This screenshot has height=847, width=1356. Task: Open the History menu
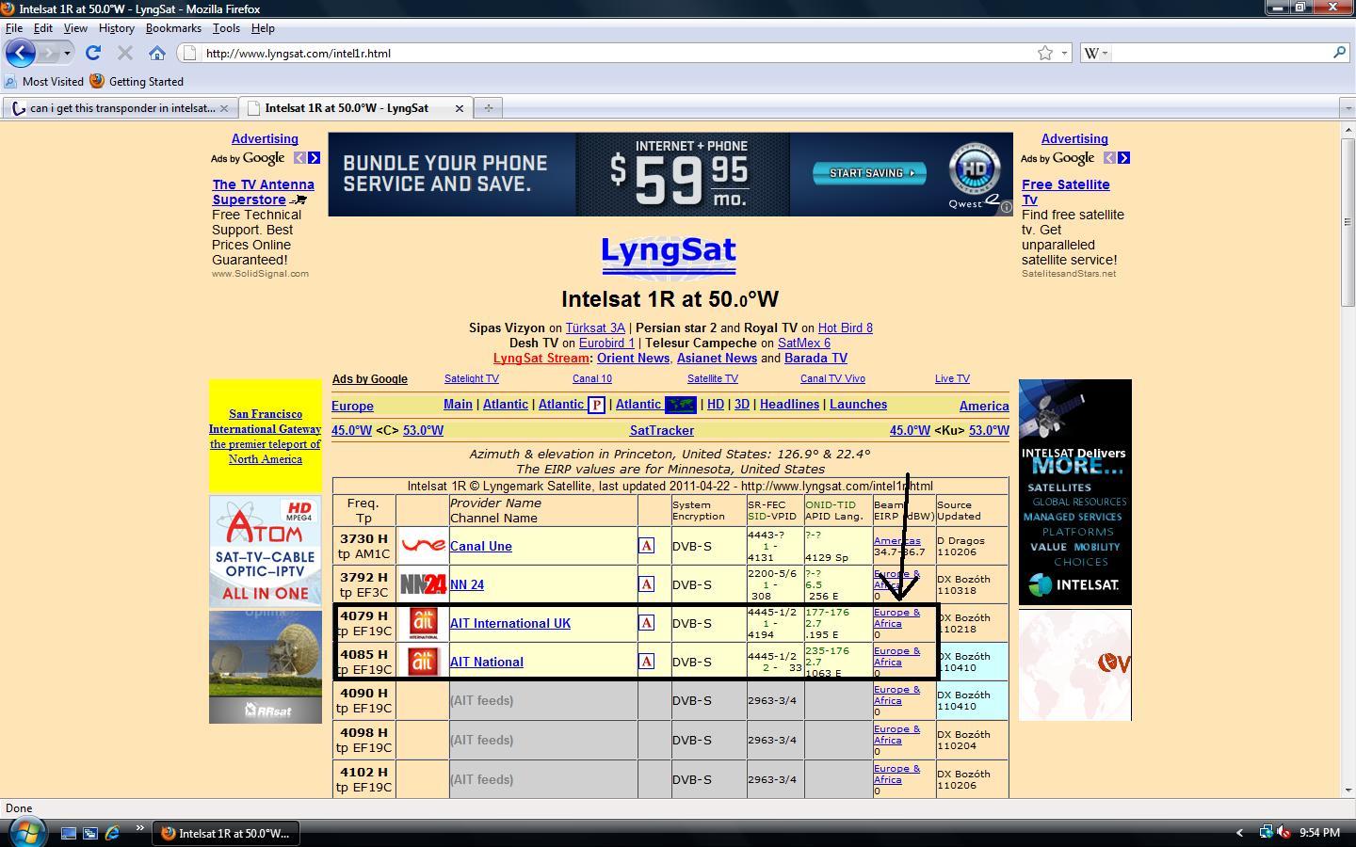[x=117, y=28]
